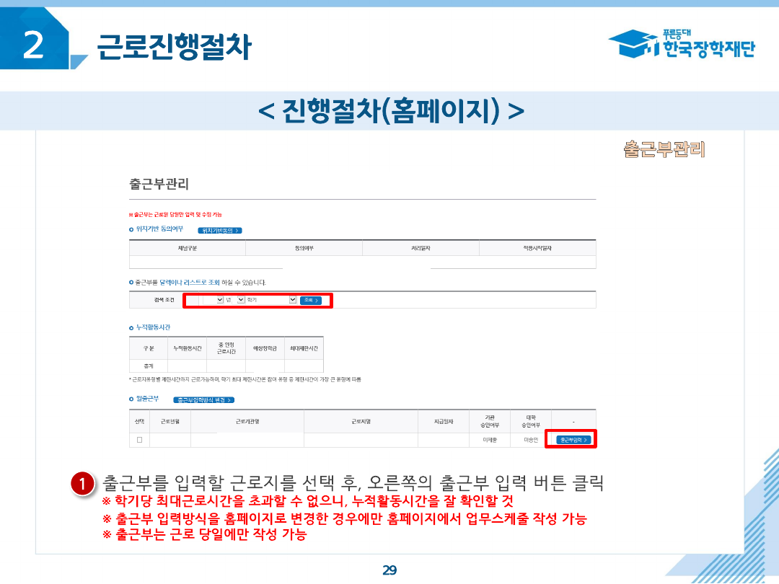
Task: Click the 출근부입력방식 변경 button
Action: tap(204, 399)
